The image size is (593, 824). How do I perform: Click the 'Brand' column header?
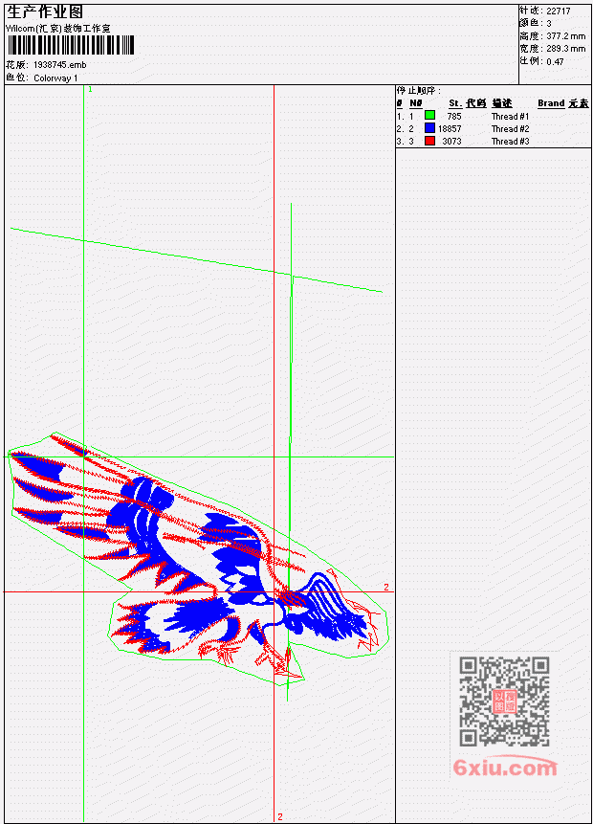[x=551, y=103]
